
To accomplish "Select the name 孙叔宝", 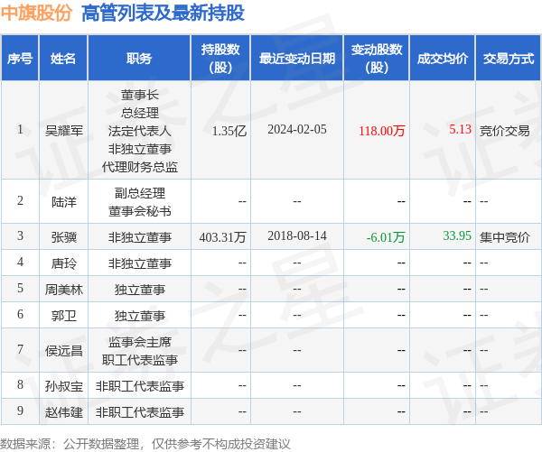I will point(63,386).
